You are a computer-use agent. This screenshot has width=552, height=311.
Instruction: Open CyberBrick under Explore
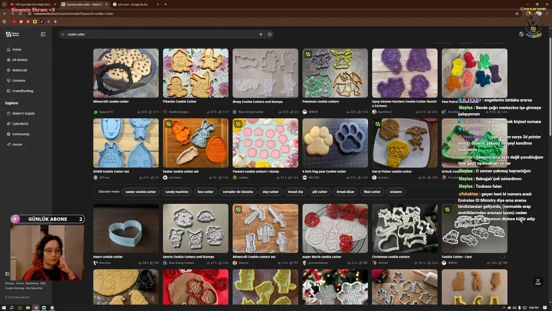tap(20, 124)
